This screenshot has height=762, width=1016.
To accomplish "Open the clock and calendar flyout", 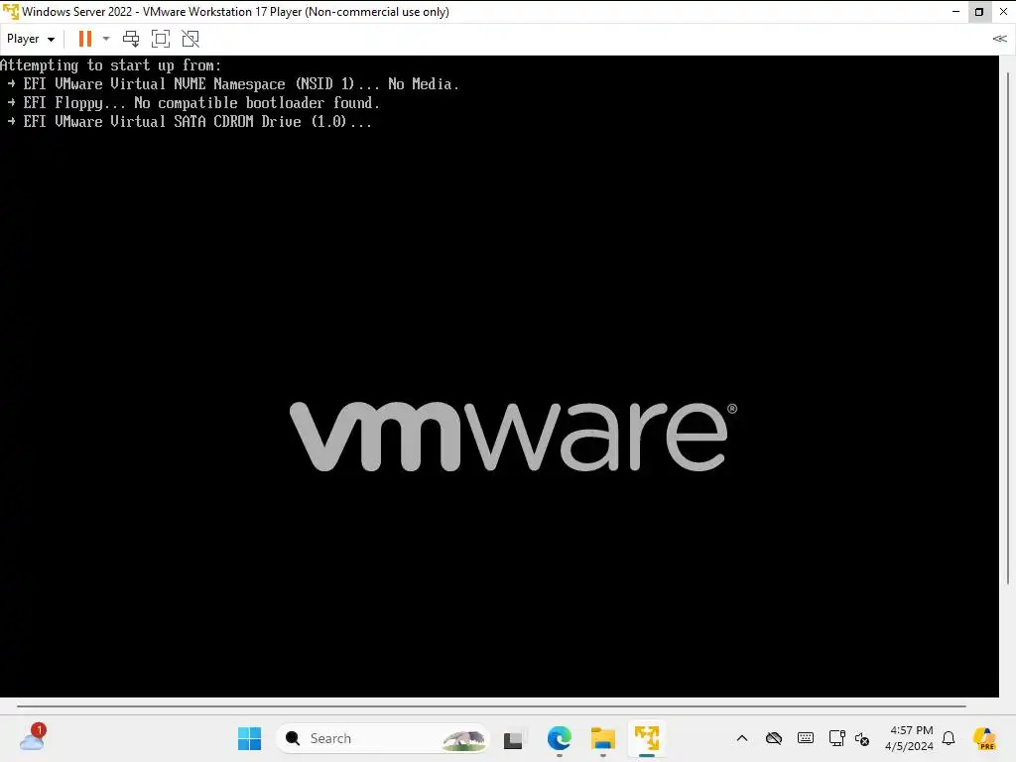I will tap(910, 738).
